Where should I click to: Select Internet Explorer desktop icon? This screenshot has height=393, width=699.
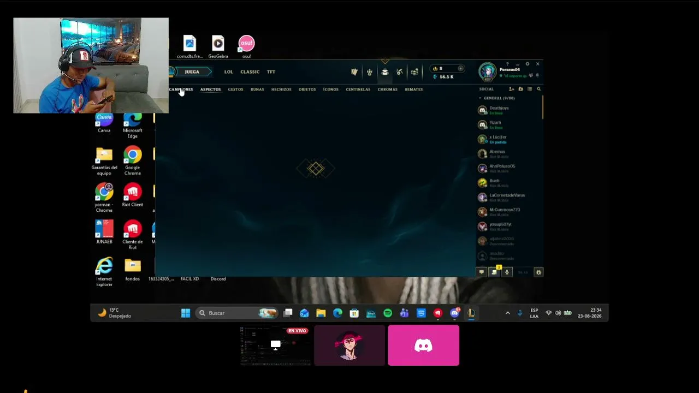(104, 272)
